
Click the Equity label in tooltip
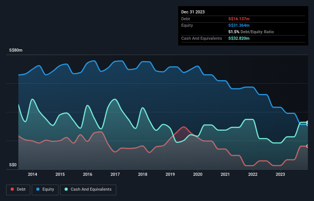187,25
